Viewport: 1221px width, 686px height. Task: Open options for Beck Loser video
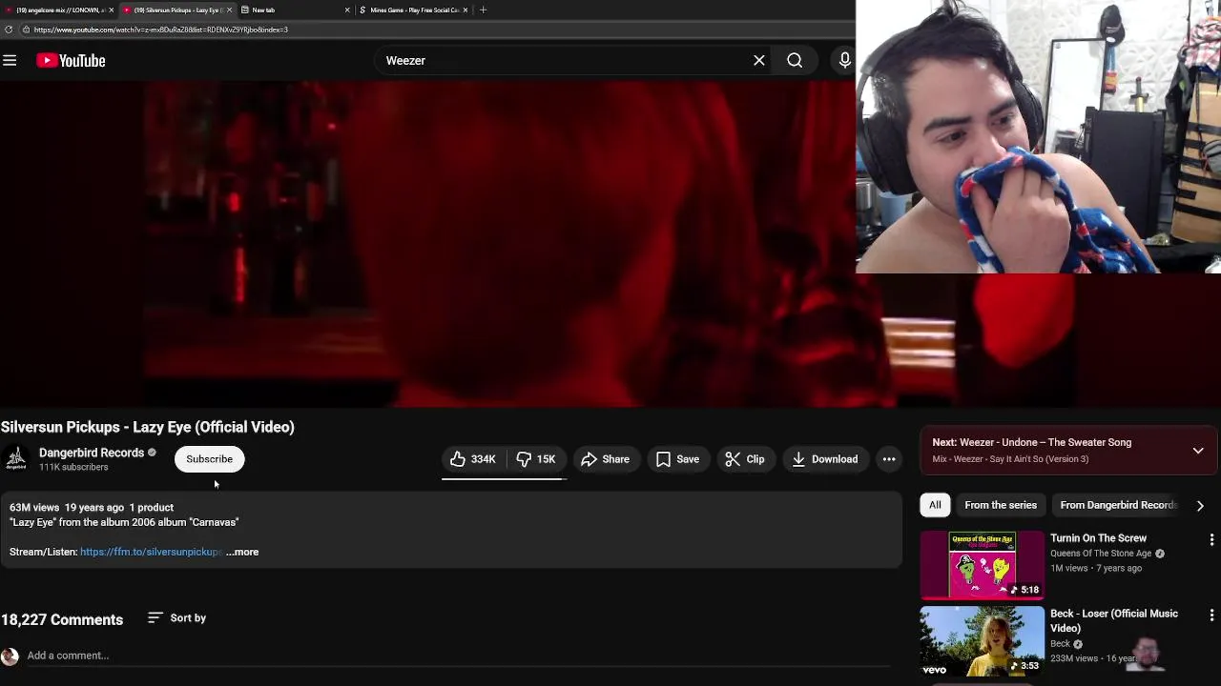tap(1211, 615)
